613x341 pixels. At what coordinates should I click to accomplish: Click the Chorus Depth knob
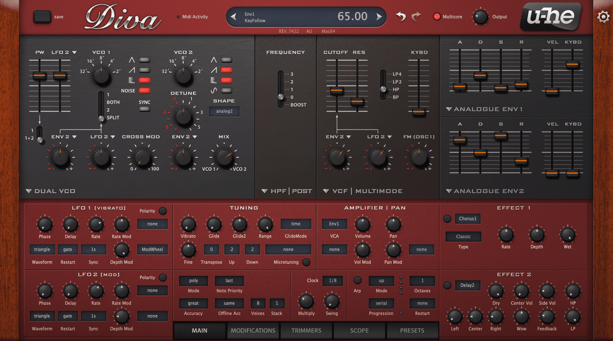(537, 234)
